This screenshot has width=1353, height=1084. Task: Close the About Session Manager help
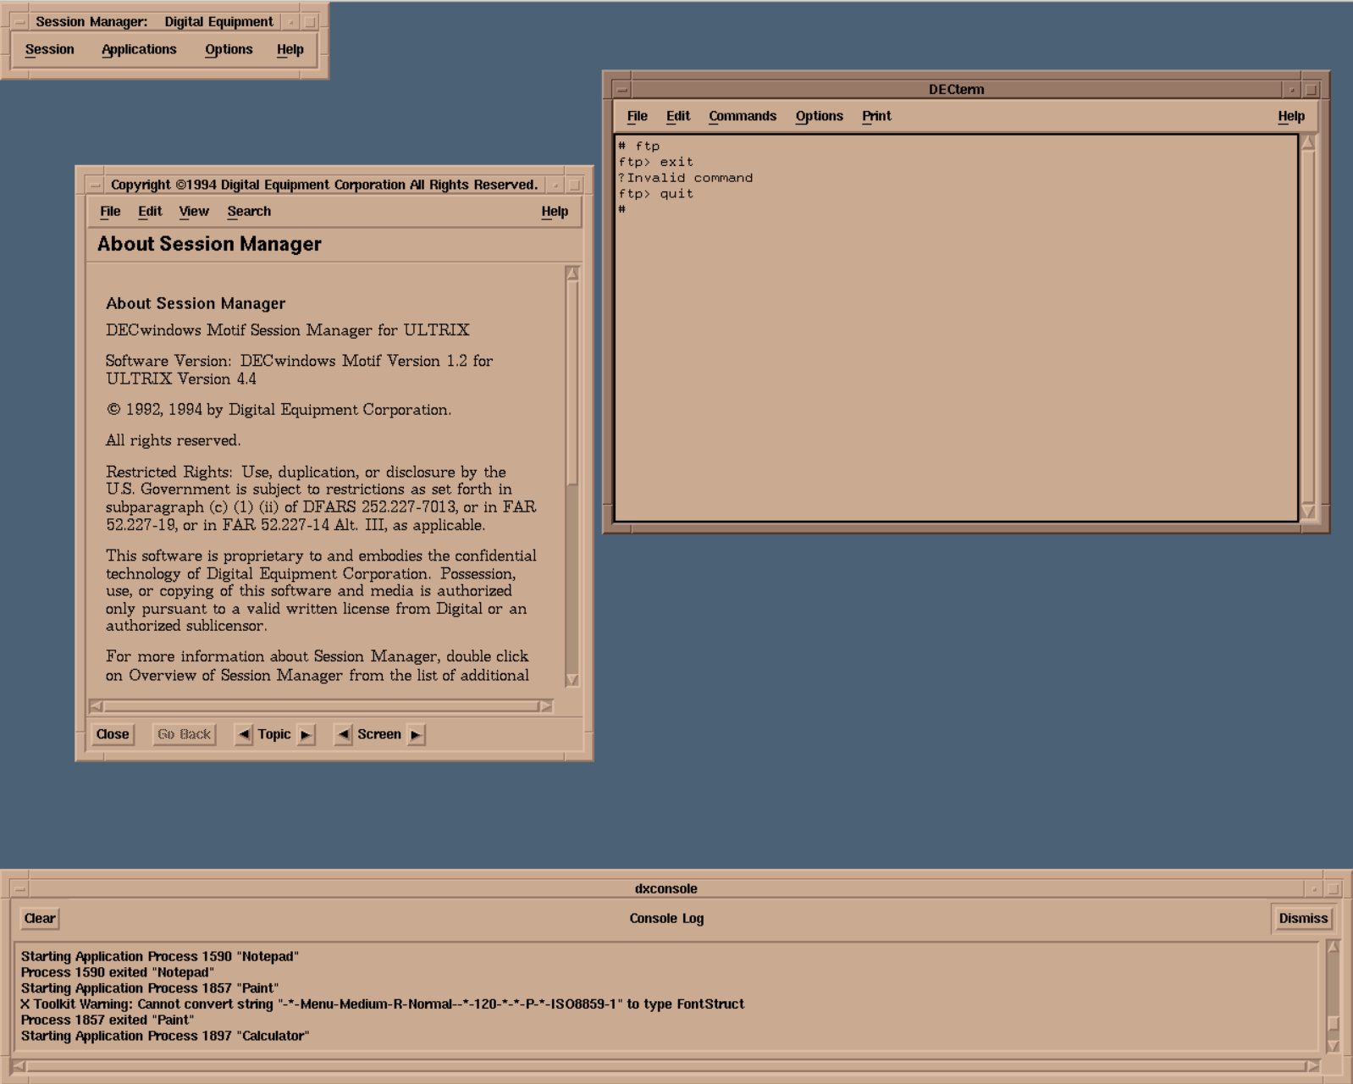(113, 734)
